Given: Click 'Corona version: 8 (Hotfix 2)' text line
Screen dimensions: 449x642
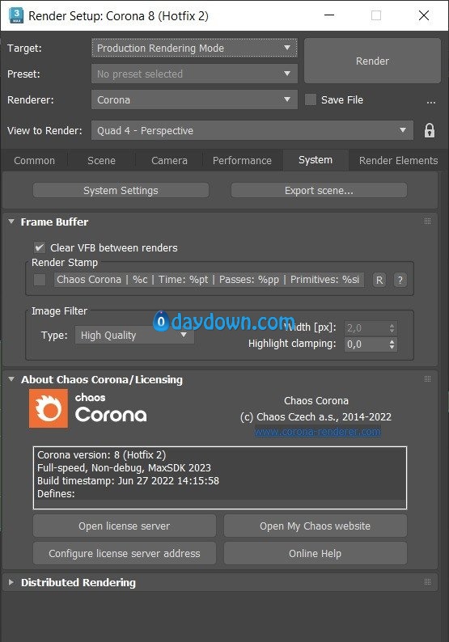Looking at the screenshot, I should (x=102, y=455).
